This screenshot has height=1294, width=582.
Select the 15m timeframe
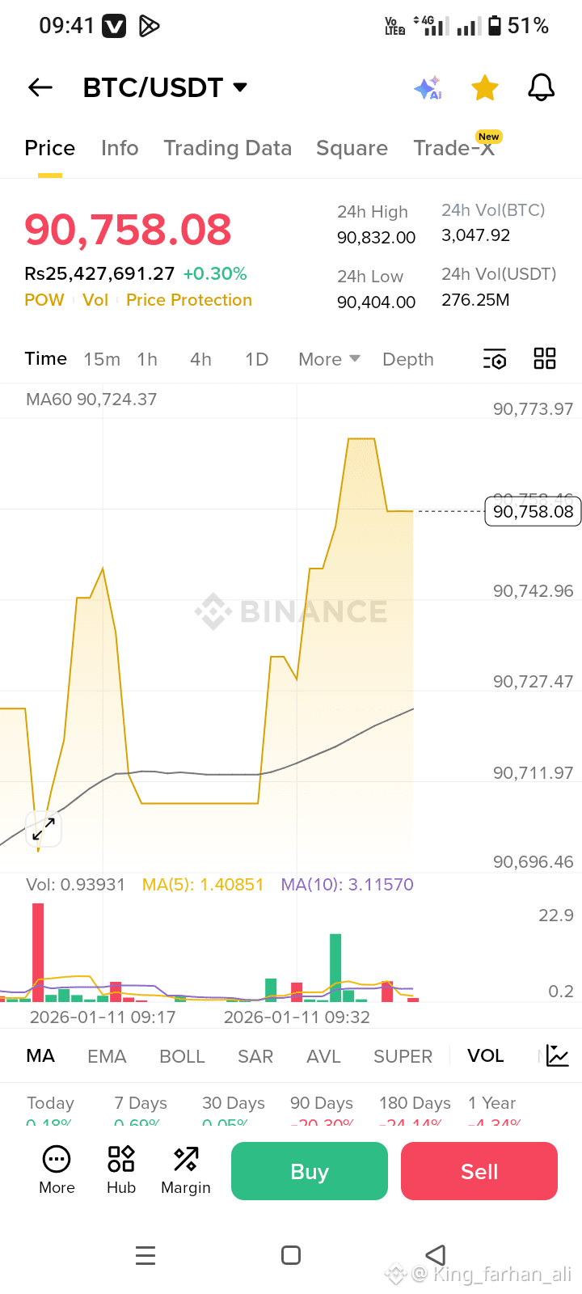click(x=102, y=359)
